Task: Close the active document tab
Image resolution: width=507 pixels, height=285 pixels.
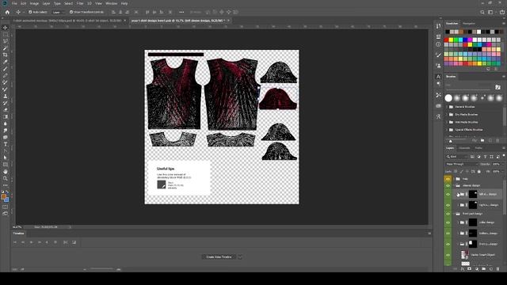Action: (x=228, y=21)
